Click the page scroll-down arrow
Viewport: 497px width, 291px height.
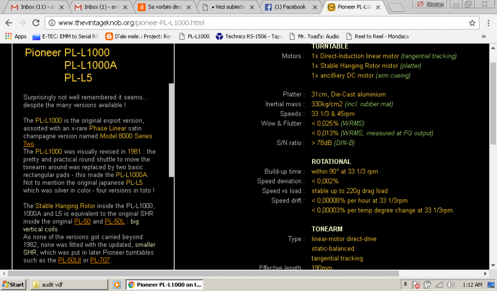point(493,265)
